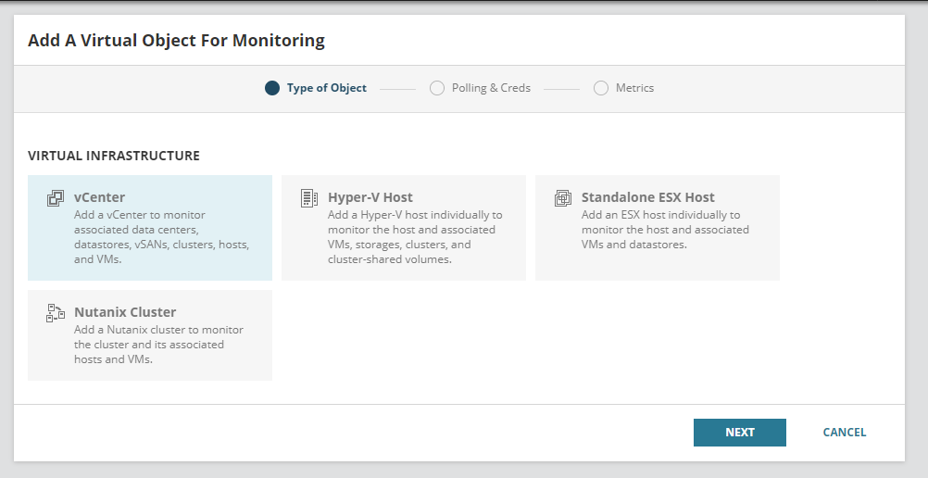The height and width of the screenshot is (478, 928).
Task: Select the Polling & Creds step circle
Action: coord(437,88)
